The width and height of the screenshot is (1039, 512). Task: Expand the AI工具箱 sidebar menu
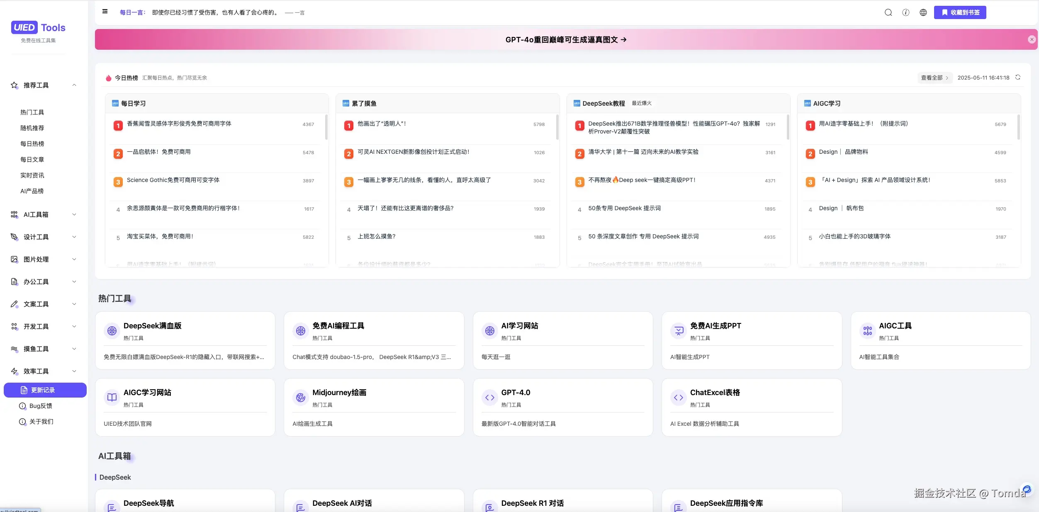click(74, 214)
